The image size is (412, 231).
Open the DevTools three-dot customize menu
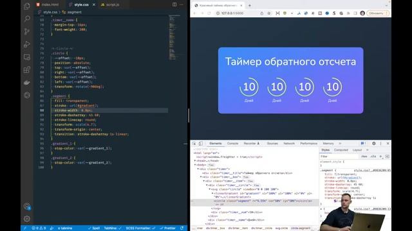point(380,144)
